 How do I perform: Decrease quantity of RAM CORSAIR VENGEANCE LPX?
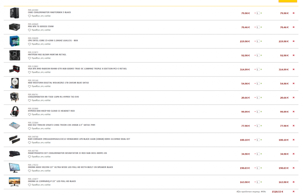coord(255,140)
